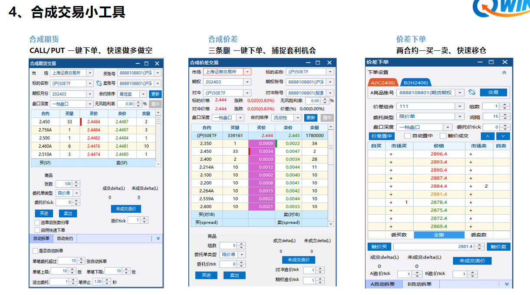
Task: Open the 价差组合 dropdown showing 111
Action: tap(459, 106)
